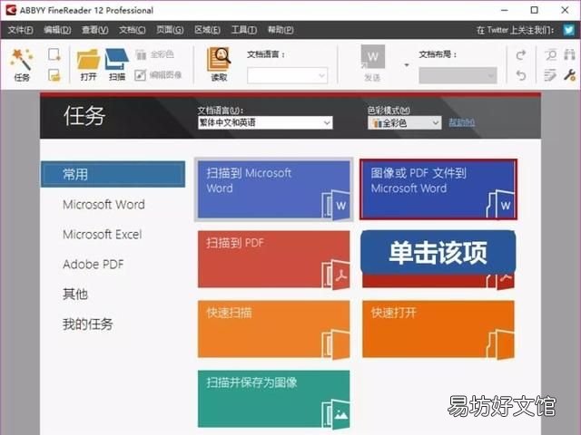Viewport: 581px width, 435px height.
Task: Maximize the FineReader window
Action: pos(535,10)
